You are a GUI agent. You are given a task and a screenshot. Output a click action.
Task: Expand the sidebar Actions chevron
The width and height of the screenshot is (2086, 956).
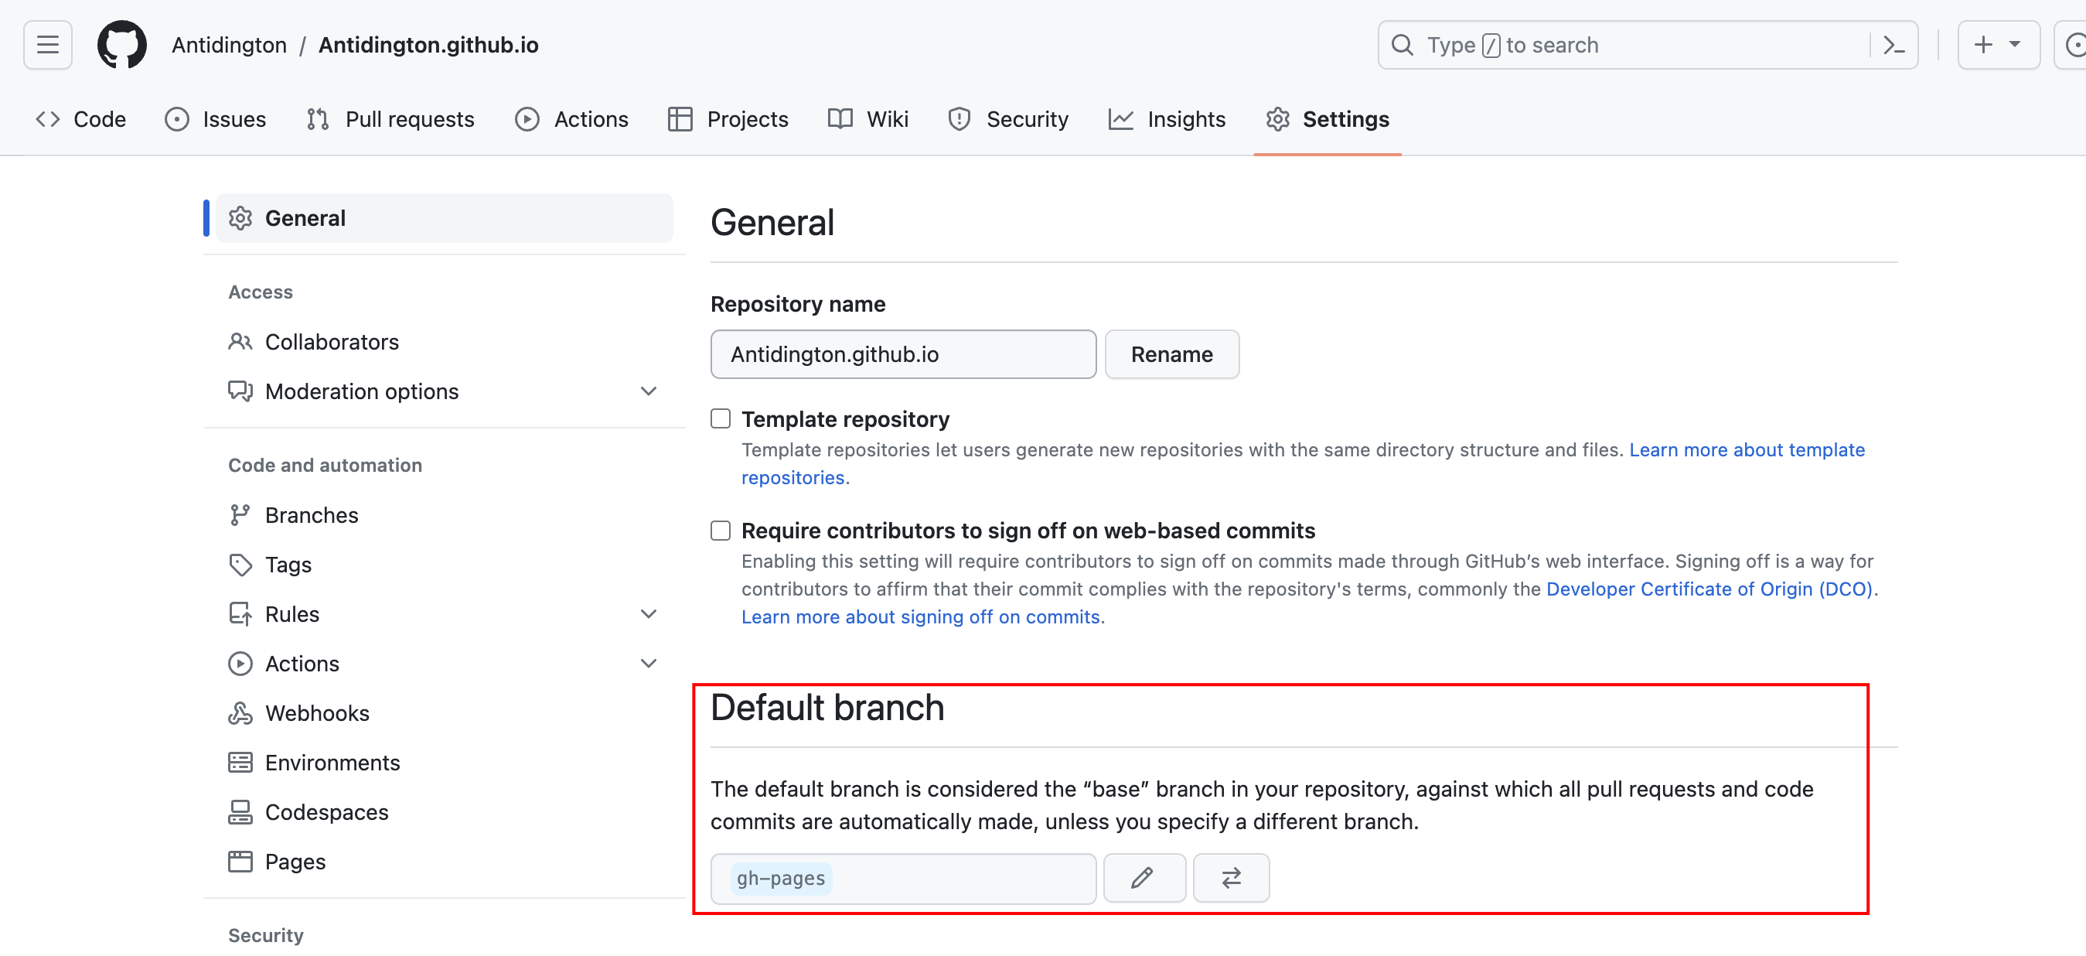pos(649,664)
